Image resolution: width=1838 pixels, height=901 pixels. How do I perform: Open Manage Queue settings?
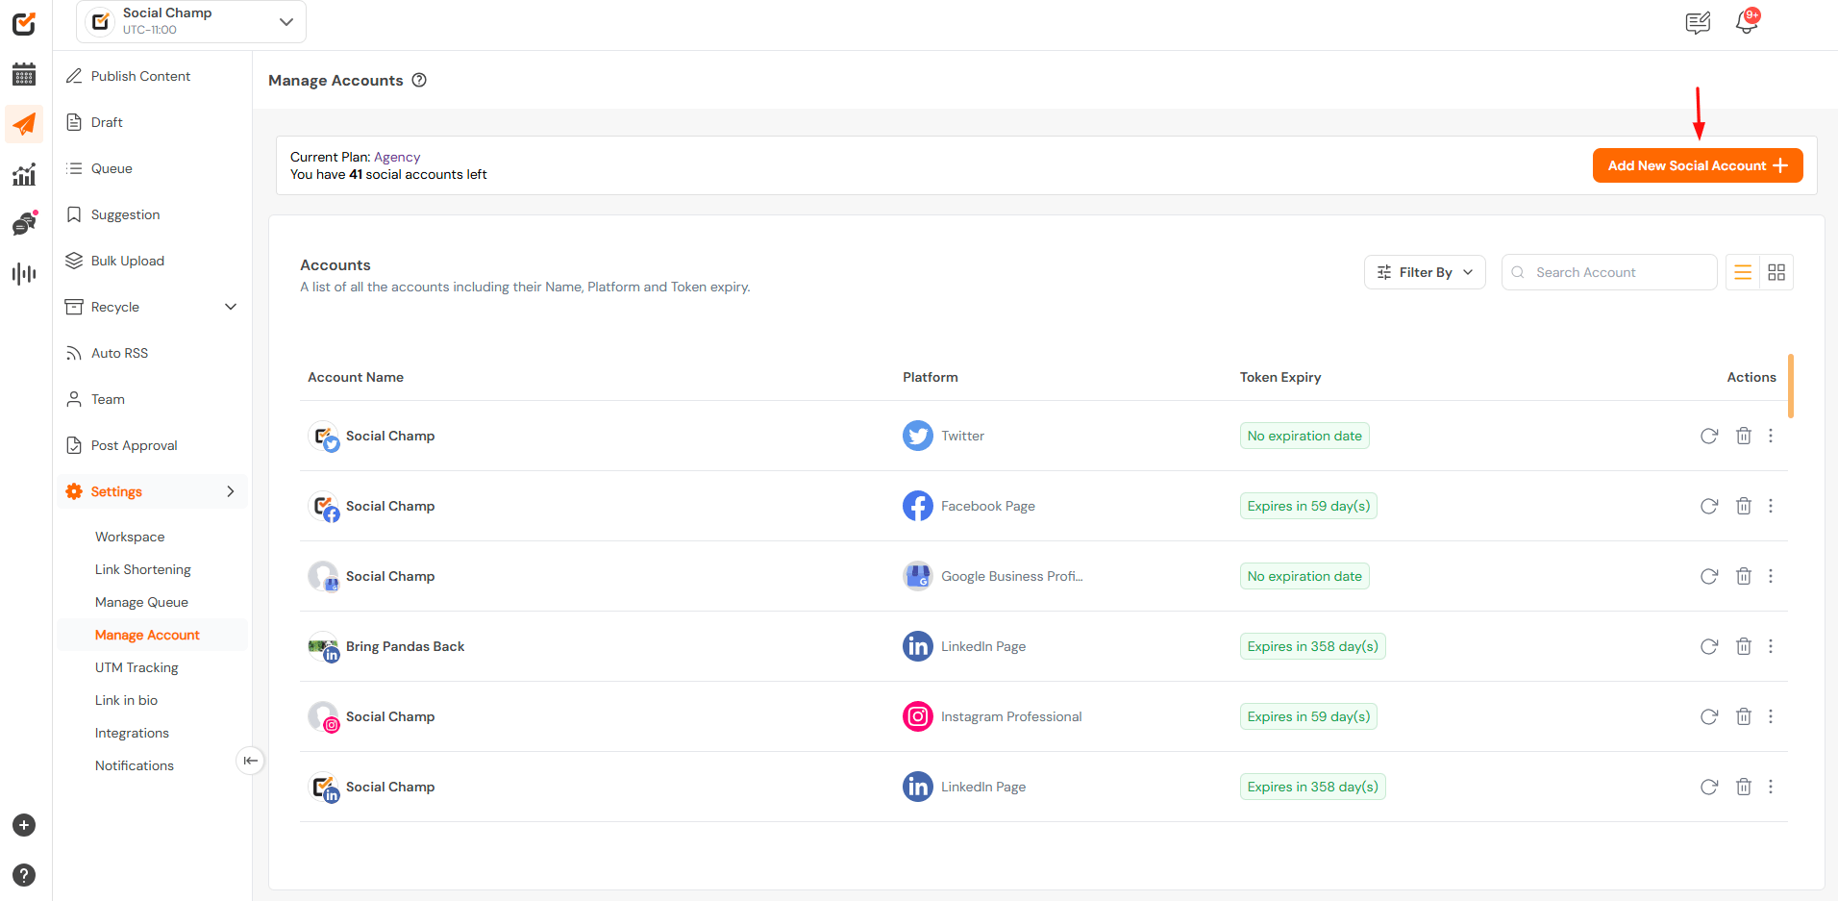click(x=141, y=602)
